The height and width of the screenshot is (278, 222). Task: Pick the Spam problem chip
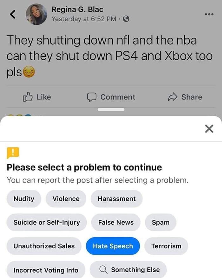(x=160, y=222)
